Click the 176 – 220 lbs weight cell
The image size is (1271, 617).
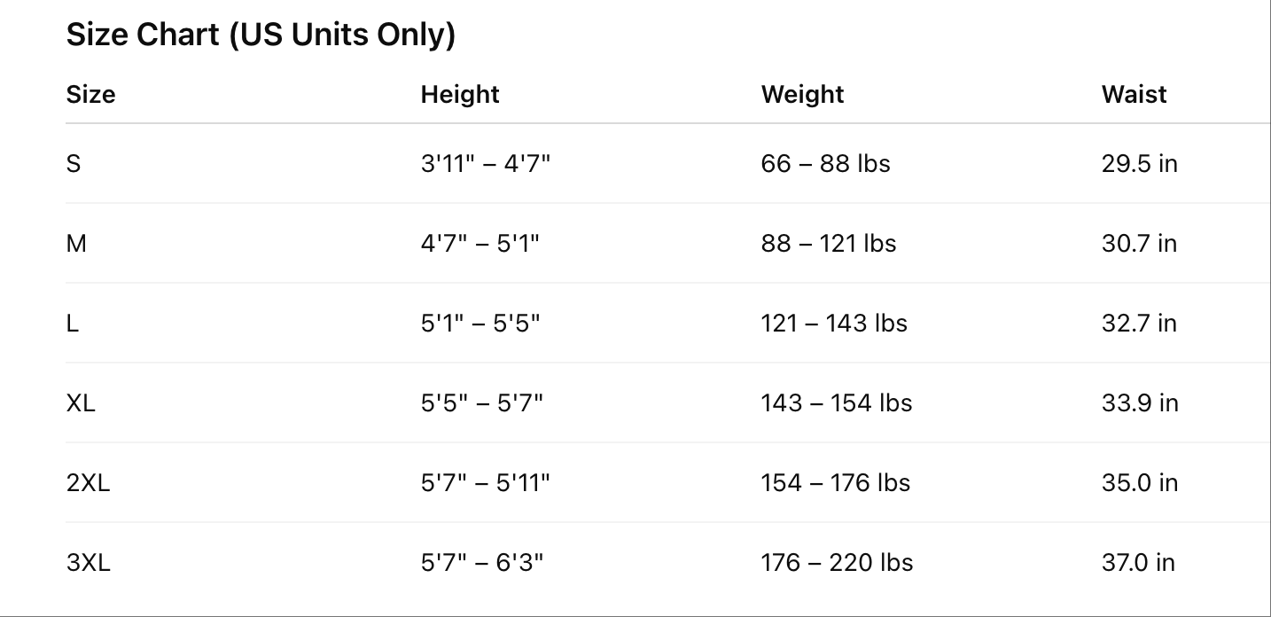(x=837, y=562)
